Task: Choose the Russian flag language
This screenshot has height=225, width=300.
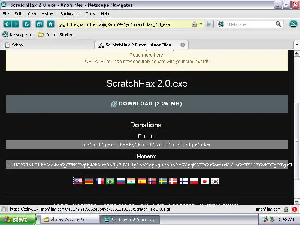Action: [121, 181]
